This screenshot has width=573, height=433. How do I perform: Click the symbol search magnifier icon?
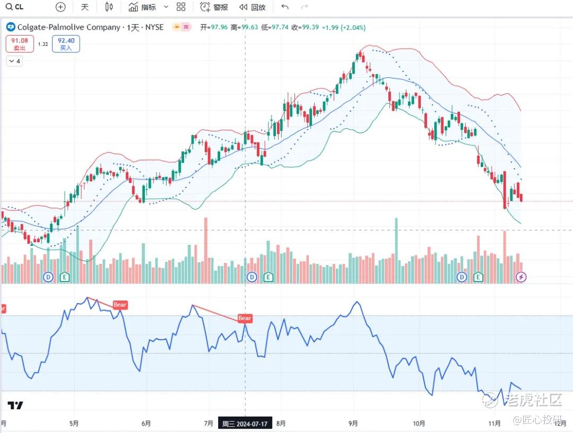click(8, 7)
